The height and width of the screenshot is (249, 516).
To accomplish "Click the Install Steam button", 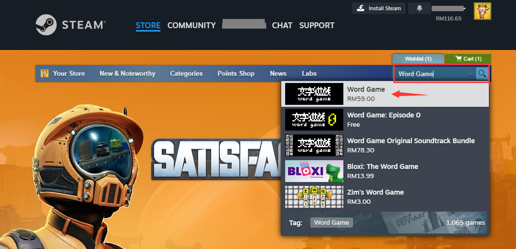I will [x=379, y=8].
